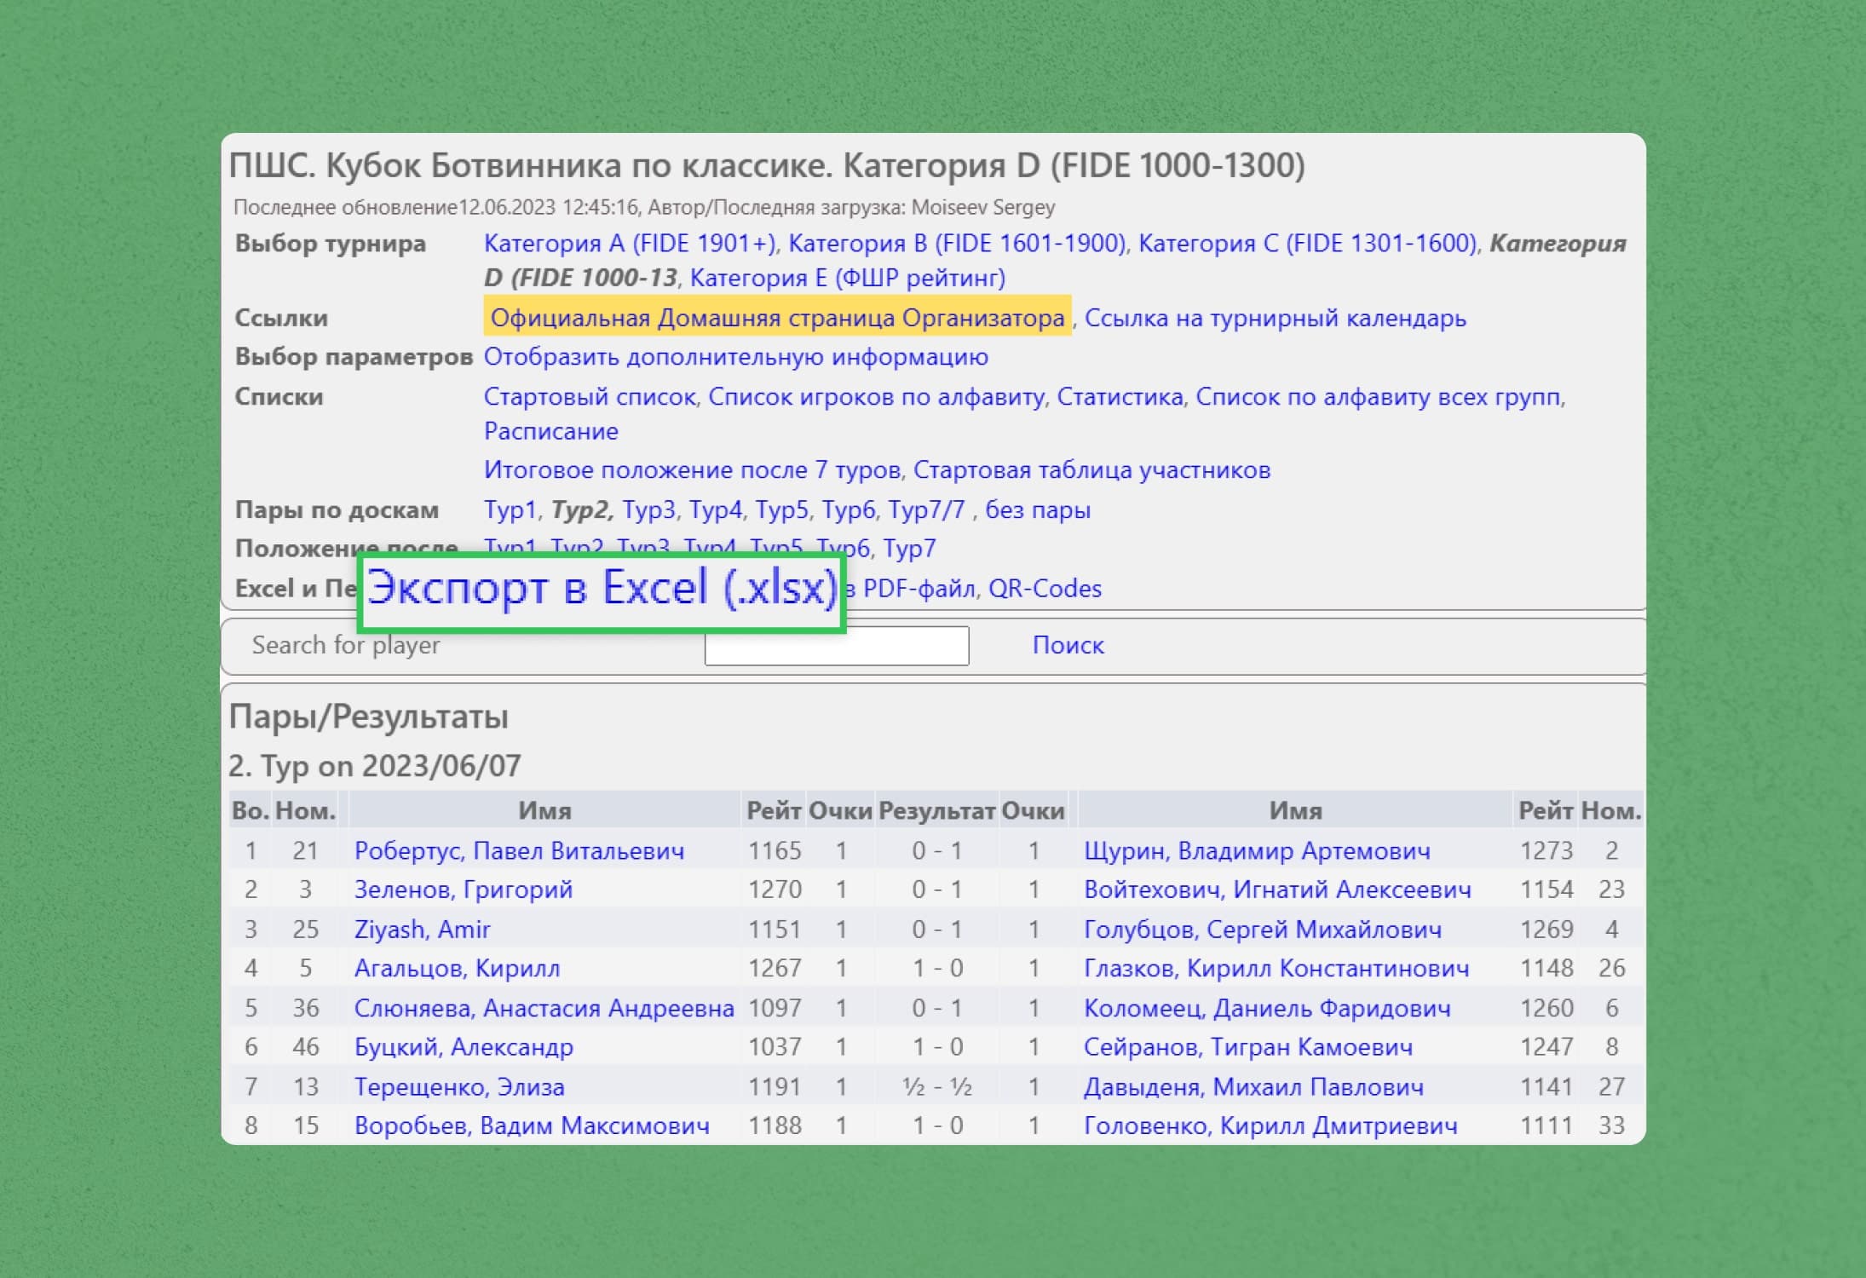Open player Глазков, Кирилл Константинович

click(x=1276, y=969)
